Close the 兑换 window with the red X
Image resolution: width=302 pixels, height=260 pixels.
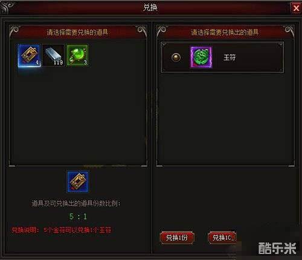click(296, 8)
